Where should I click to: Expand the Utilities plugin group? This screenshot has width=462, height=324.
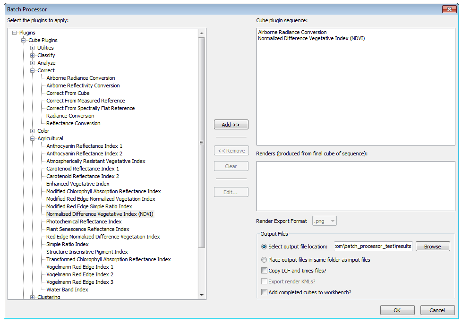pos(33,48)
